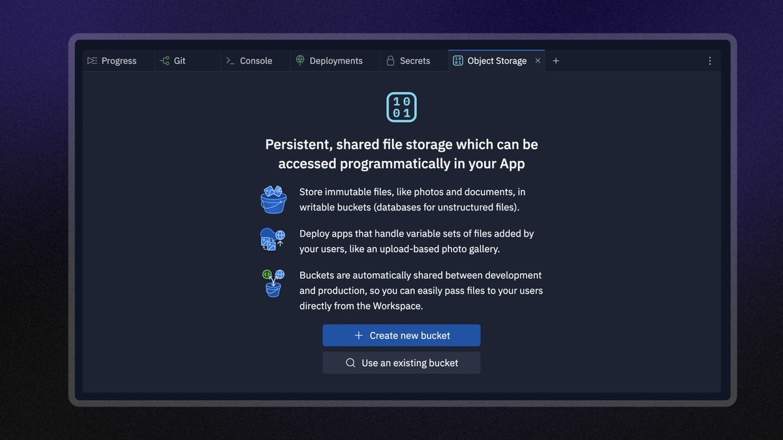Click the Object Storage basket icon
Viewport: 783px width, 440px height.
457,60
